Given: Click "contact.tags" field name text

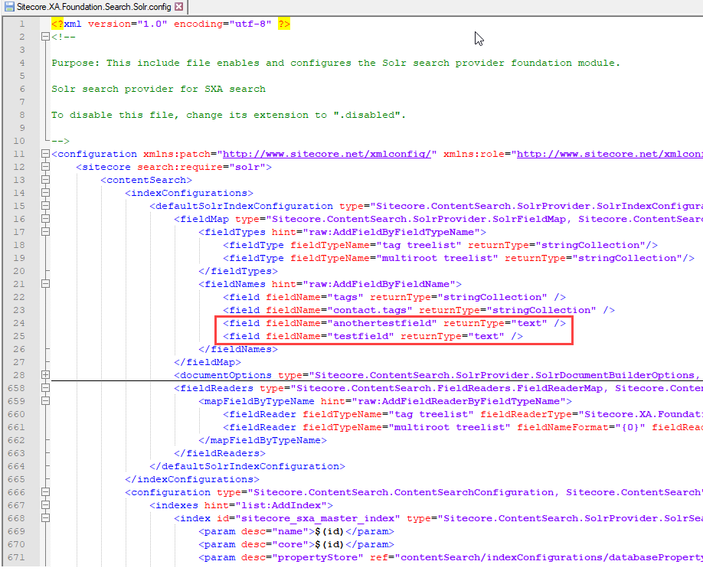Looking at the screenshot, I should pyautogui.click(x=370, y=310).
